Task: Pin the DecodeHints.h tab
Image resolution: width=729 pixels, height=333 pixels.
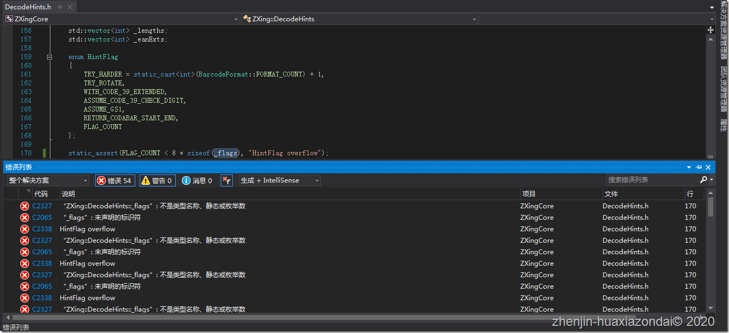Action: point(60,7)
